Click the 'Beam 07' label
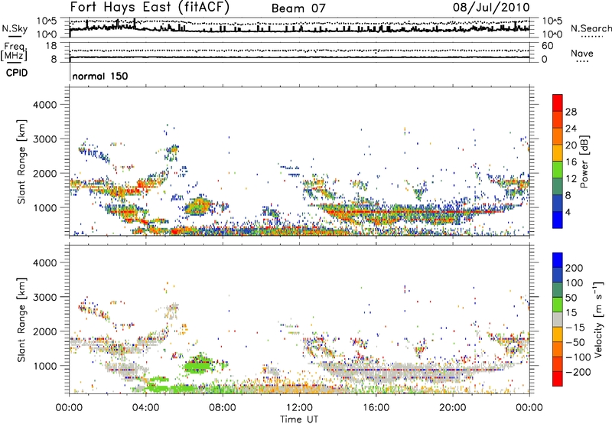The height and width of the screenshot is (424, 612). [x=298, y=8]
